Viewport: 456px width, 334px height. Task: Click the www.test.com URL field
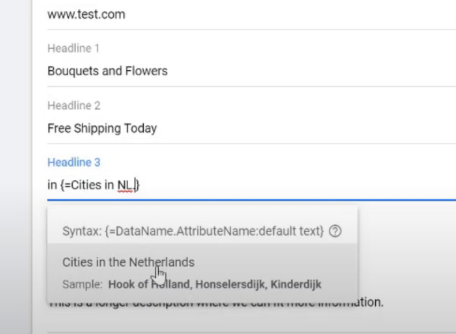(86, 14)
